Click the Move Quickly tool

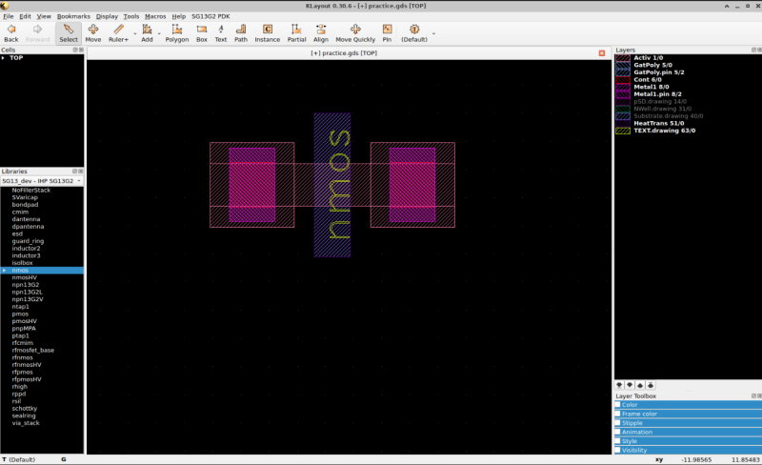355,33
